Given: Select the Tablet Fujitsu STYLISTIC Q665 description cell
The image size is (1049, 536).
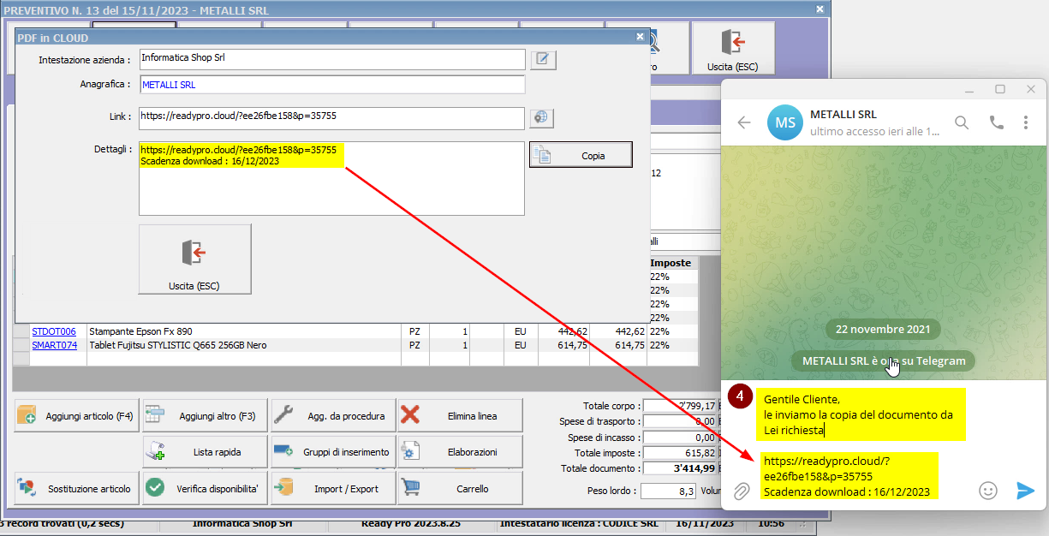Looking at the screenshot, I should (x=243, y=345).
